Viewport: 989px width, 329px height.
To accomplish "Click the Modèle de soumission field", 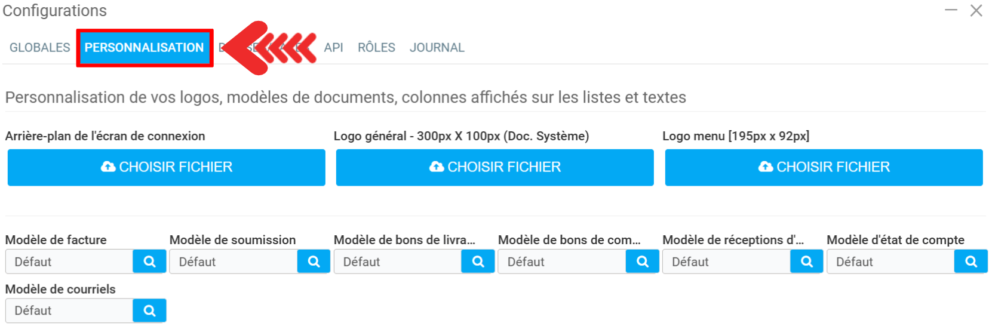I will tap(234, 262).
